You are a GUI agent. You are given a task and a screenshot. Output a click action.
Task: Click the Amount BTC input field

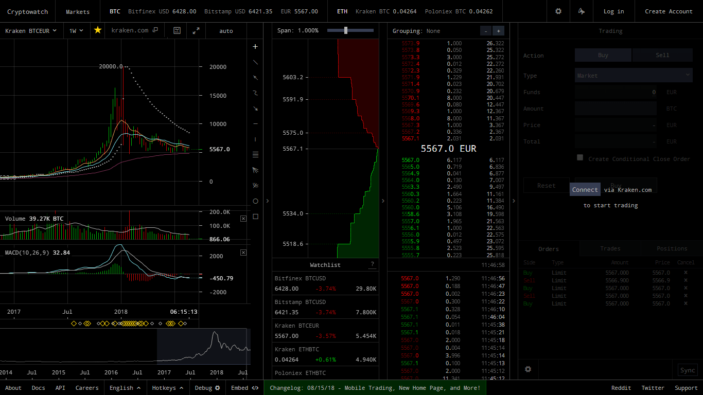[616, 109]
